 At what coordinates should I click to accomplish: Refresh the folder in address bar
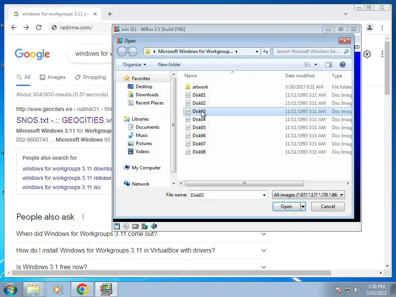pos(266,51)
